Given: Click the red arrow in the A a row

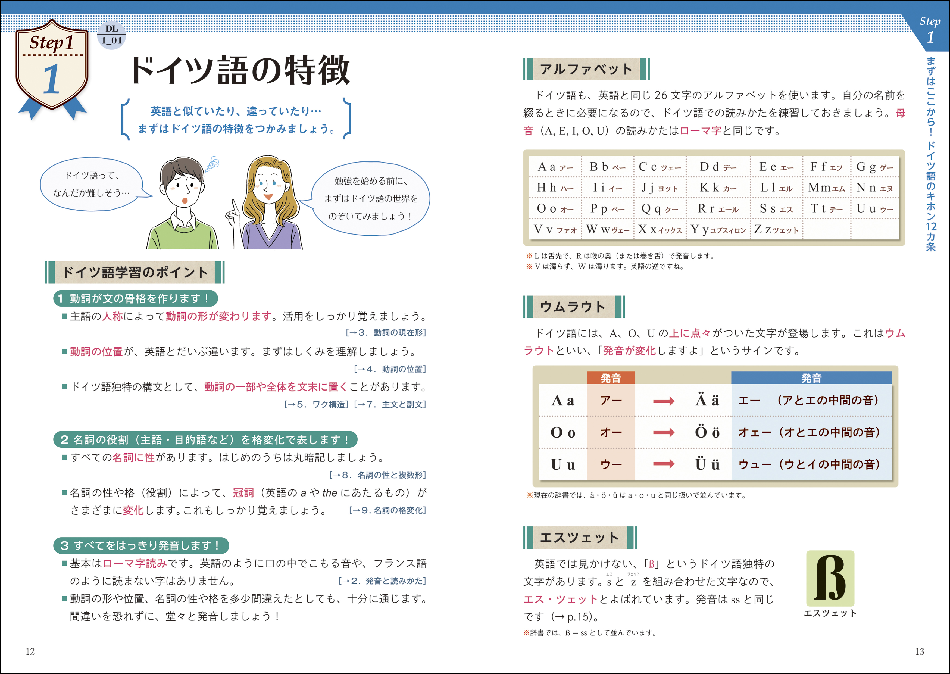Looking at the screenshot, I should point(663,401).
